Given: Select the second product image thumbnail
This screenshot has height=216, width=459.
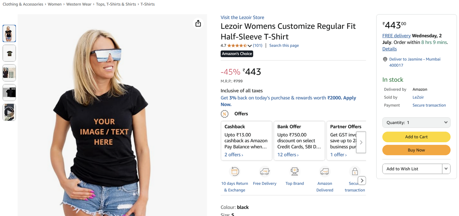Looking at the screenshot, I should [x=9, y=53].
